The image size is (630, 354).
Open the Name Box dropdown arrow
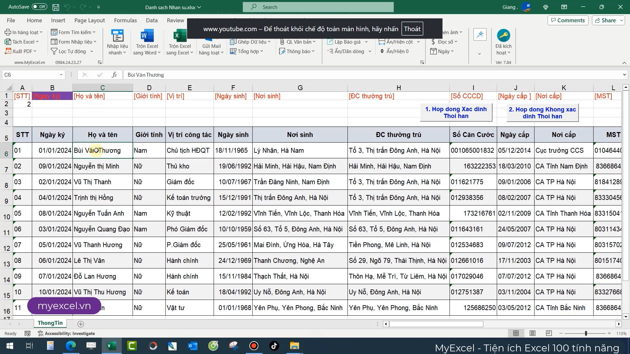click(x=61, y=75)
